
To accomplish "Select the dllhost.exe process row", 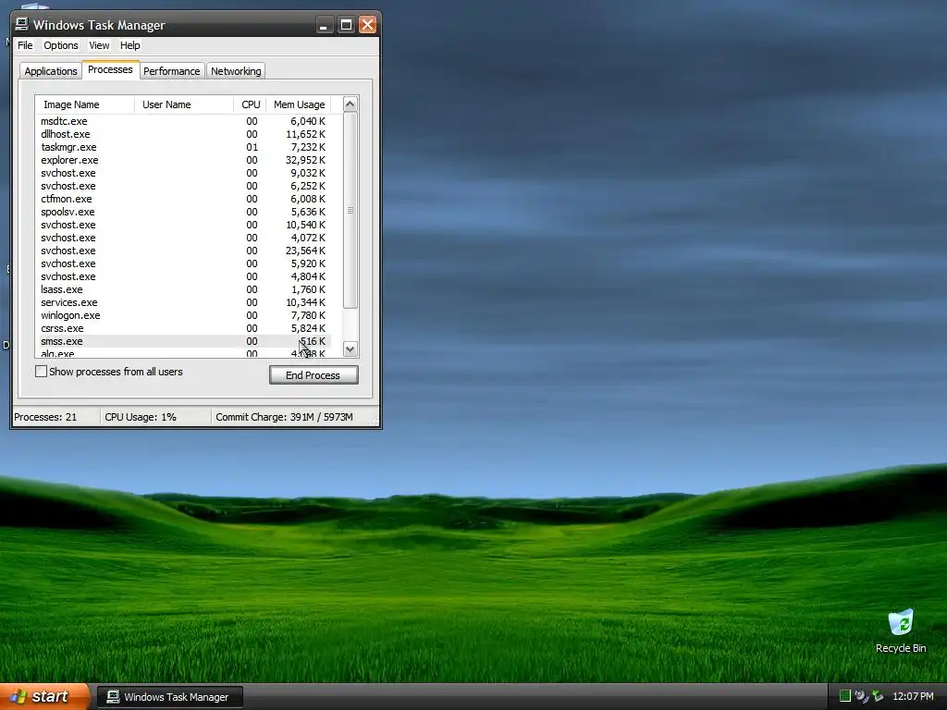I will point(183,134).
